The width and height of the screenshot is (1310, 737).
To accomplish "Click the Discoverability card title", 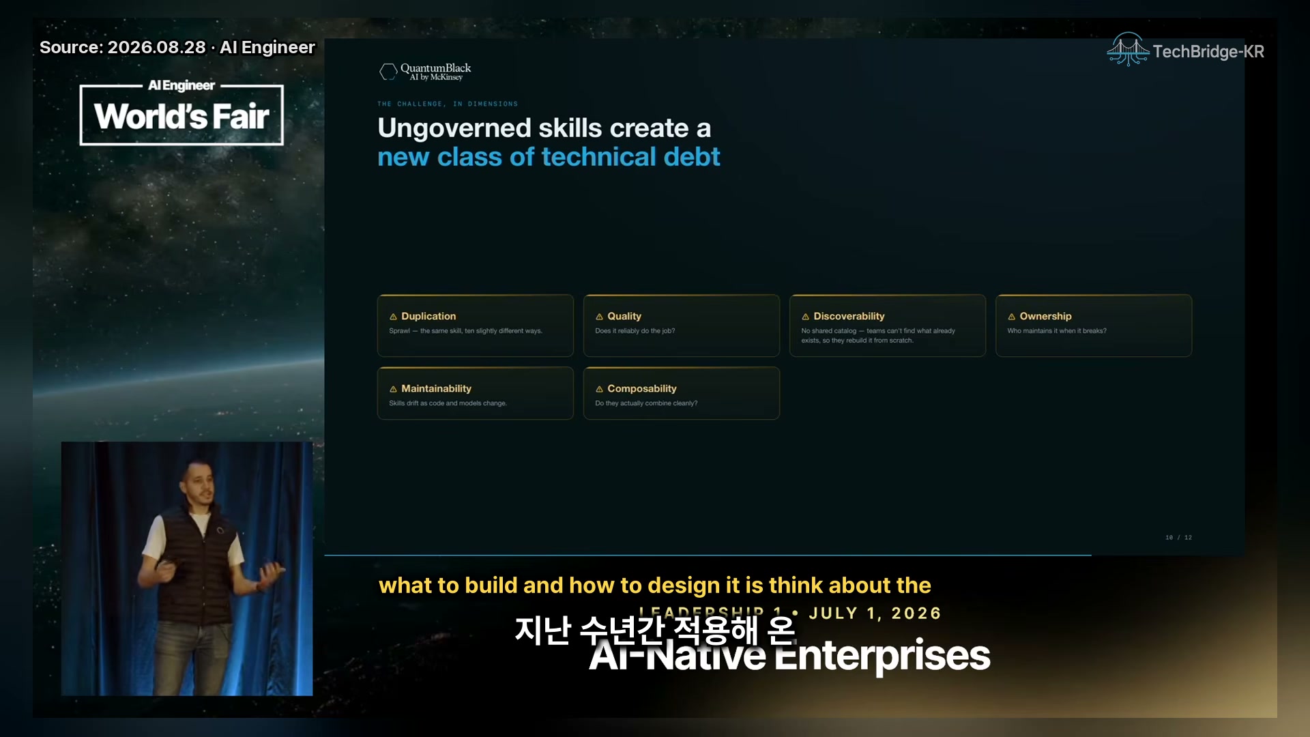I will pos(849,316).
